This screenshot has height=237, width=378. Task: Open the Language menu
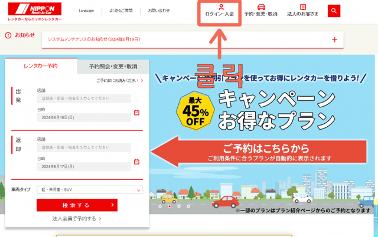pos(86,11)
